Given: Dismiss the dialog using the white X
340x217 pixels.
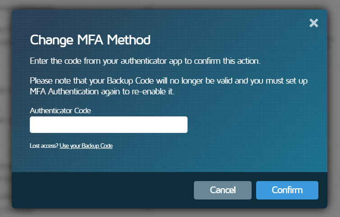Looking at the screenshot, I should 313,23.
